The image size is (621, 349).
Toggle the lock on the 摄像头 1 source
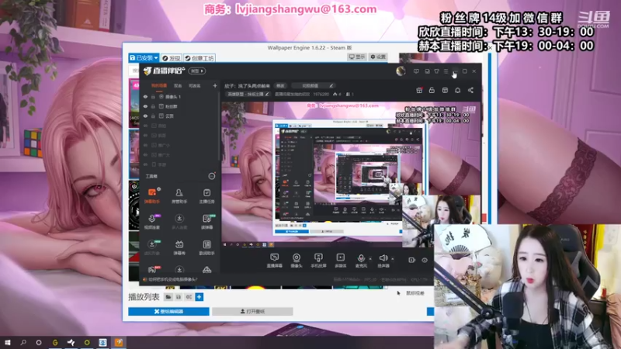pos(153,96)
